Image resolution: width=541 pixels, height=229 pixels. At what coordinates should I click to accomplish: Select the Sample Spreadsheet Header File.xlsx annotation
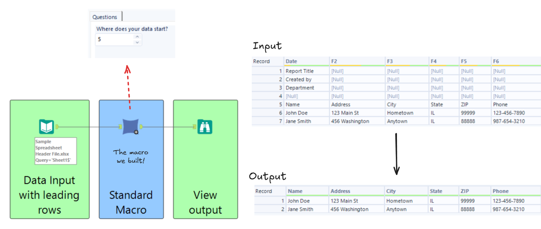(55, 151)
